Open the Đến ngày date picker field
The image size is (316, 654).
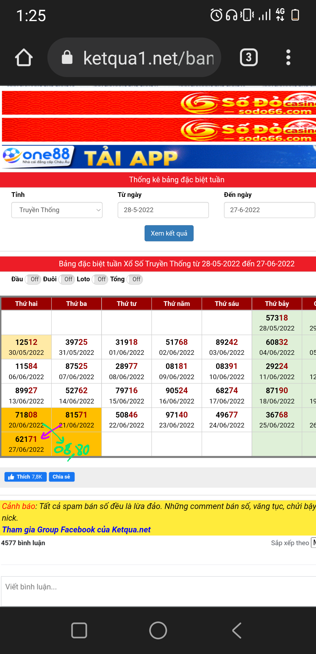point(269,210)
